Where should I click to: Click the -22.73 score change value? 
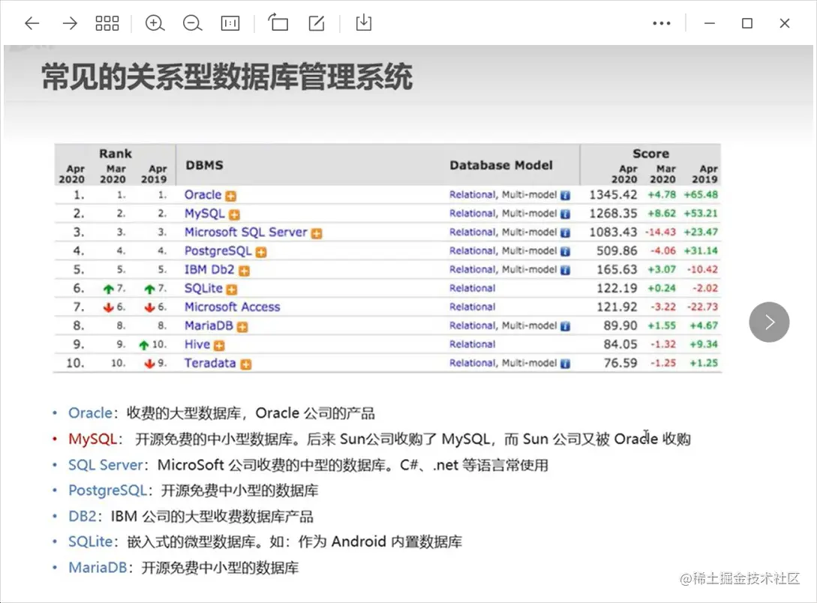pos(702,307)
